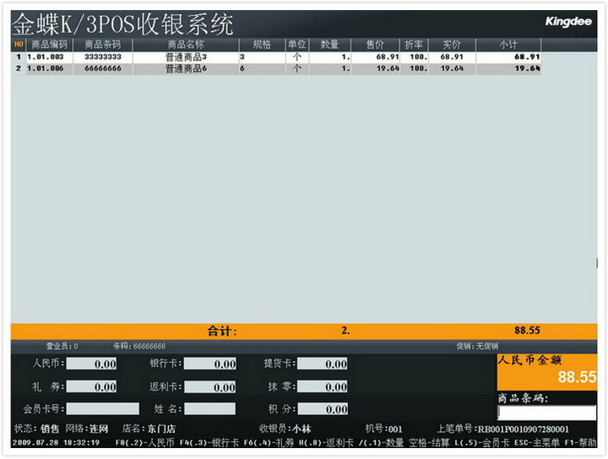
Task: Click the 合计 quantity 2.
Action: click(345, 331)
